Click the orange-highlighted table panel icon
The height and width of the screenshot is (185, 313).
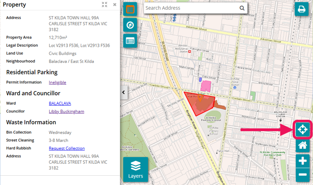[130, 9]
